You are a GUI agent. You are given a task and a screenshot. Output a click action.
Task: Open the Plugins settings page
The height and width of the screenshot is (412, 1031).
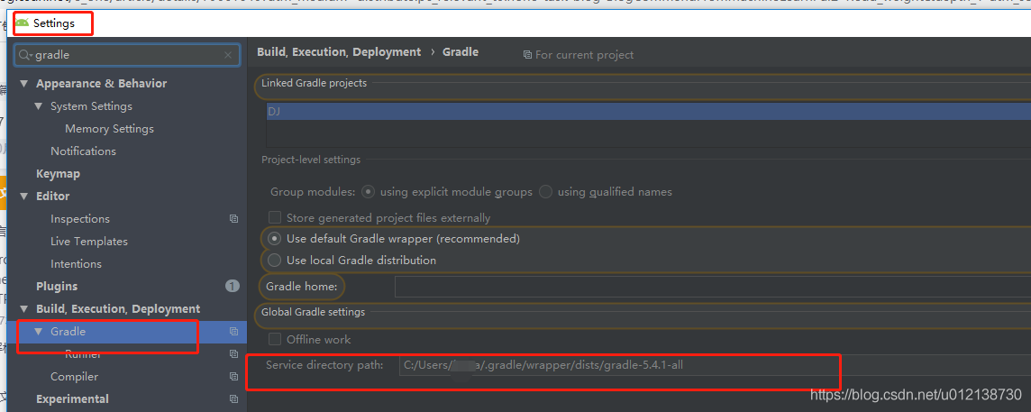click(57, 287)
